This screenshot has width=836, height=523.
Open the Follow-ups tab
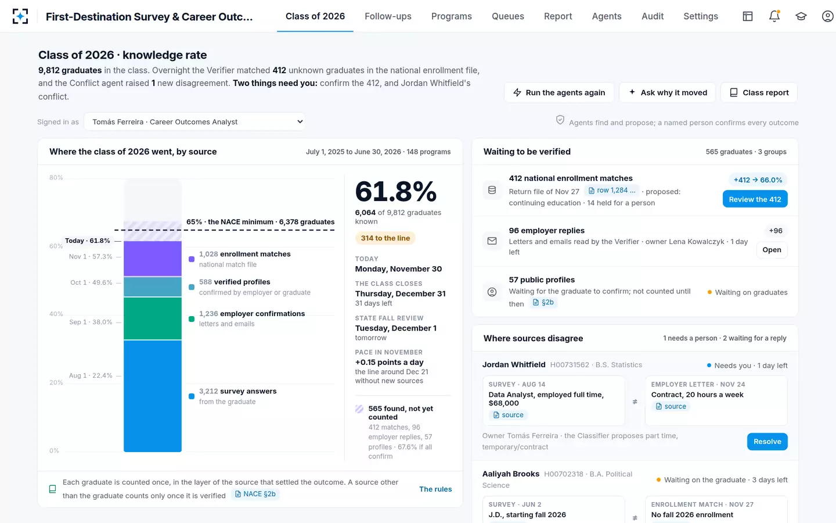(388, 16)
